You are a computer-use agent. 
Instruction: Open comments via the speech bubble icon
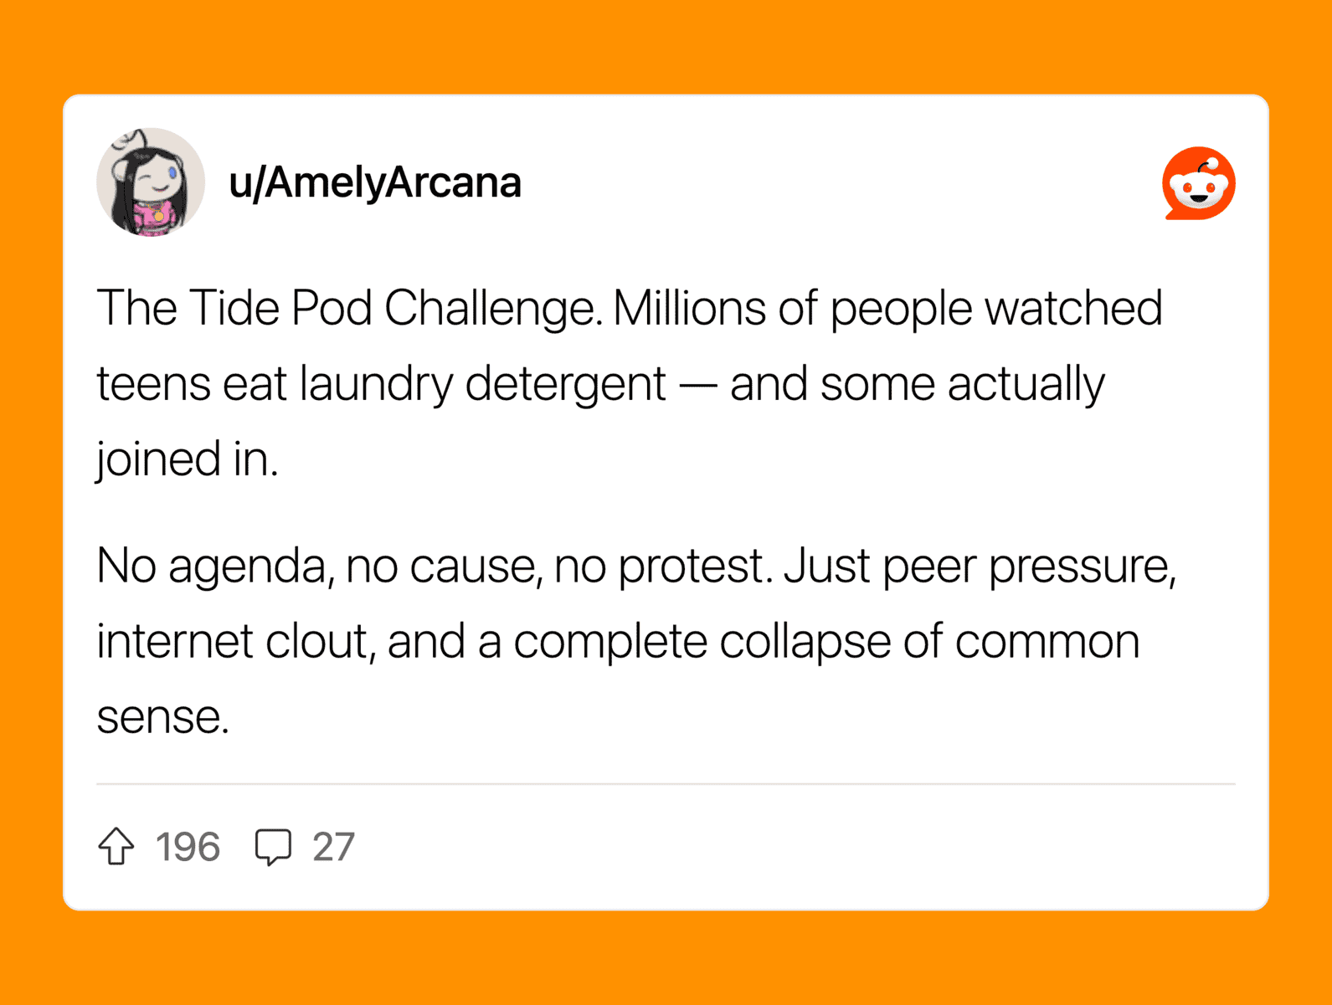point(273,847)
